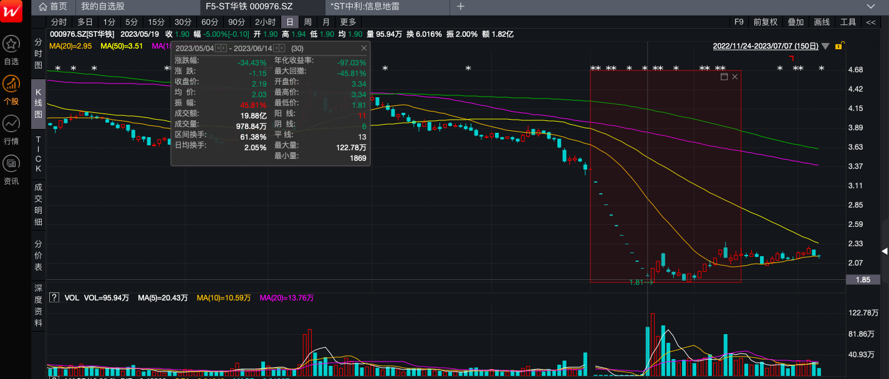
Task: Click the 最大回撤 -45.81% value
Action: (351, 73)
